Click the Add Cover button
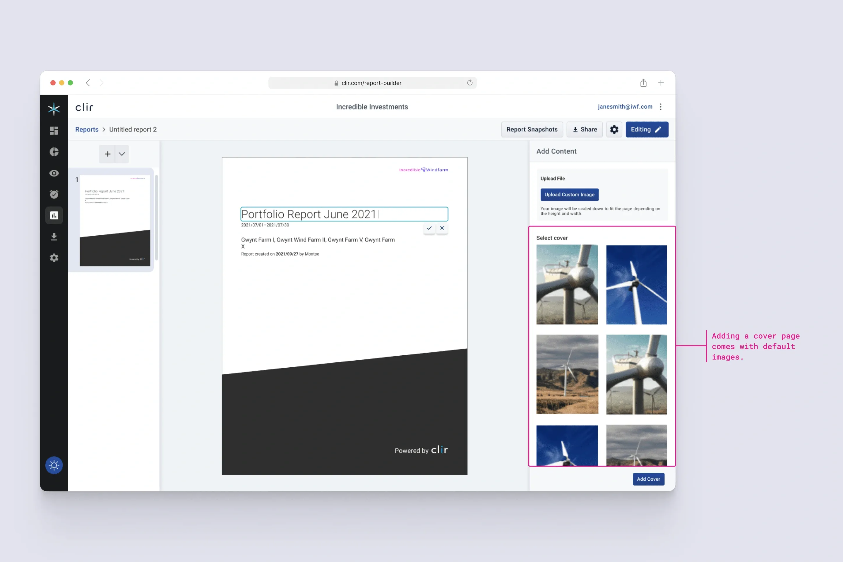The width and height of the screenshot is (843, 562). tap(648, 479)
